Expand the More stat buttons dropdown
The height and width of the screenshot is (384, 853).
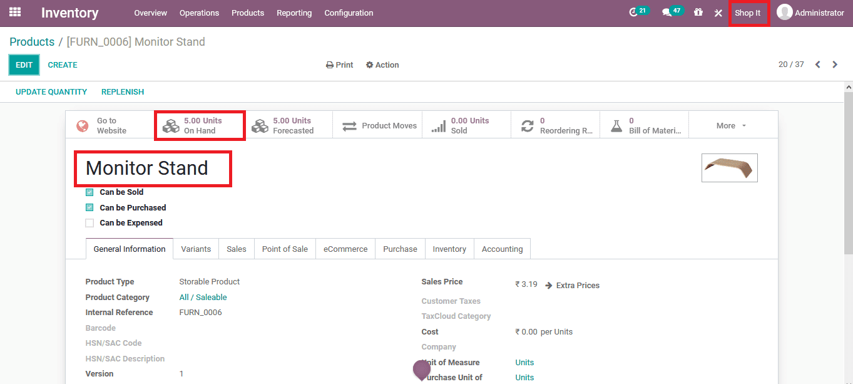click(733, 125)
